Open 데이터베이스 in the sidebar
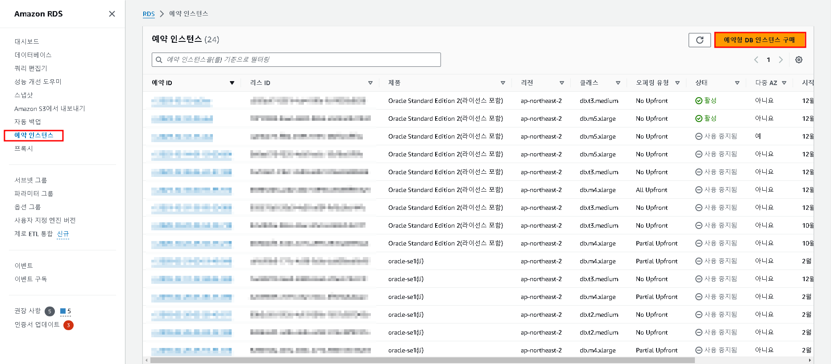The image size is (831, 364). pos(33,55)
